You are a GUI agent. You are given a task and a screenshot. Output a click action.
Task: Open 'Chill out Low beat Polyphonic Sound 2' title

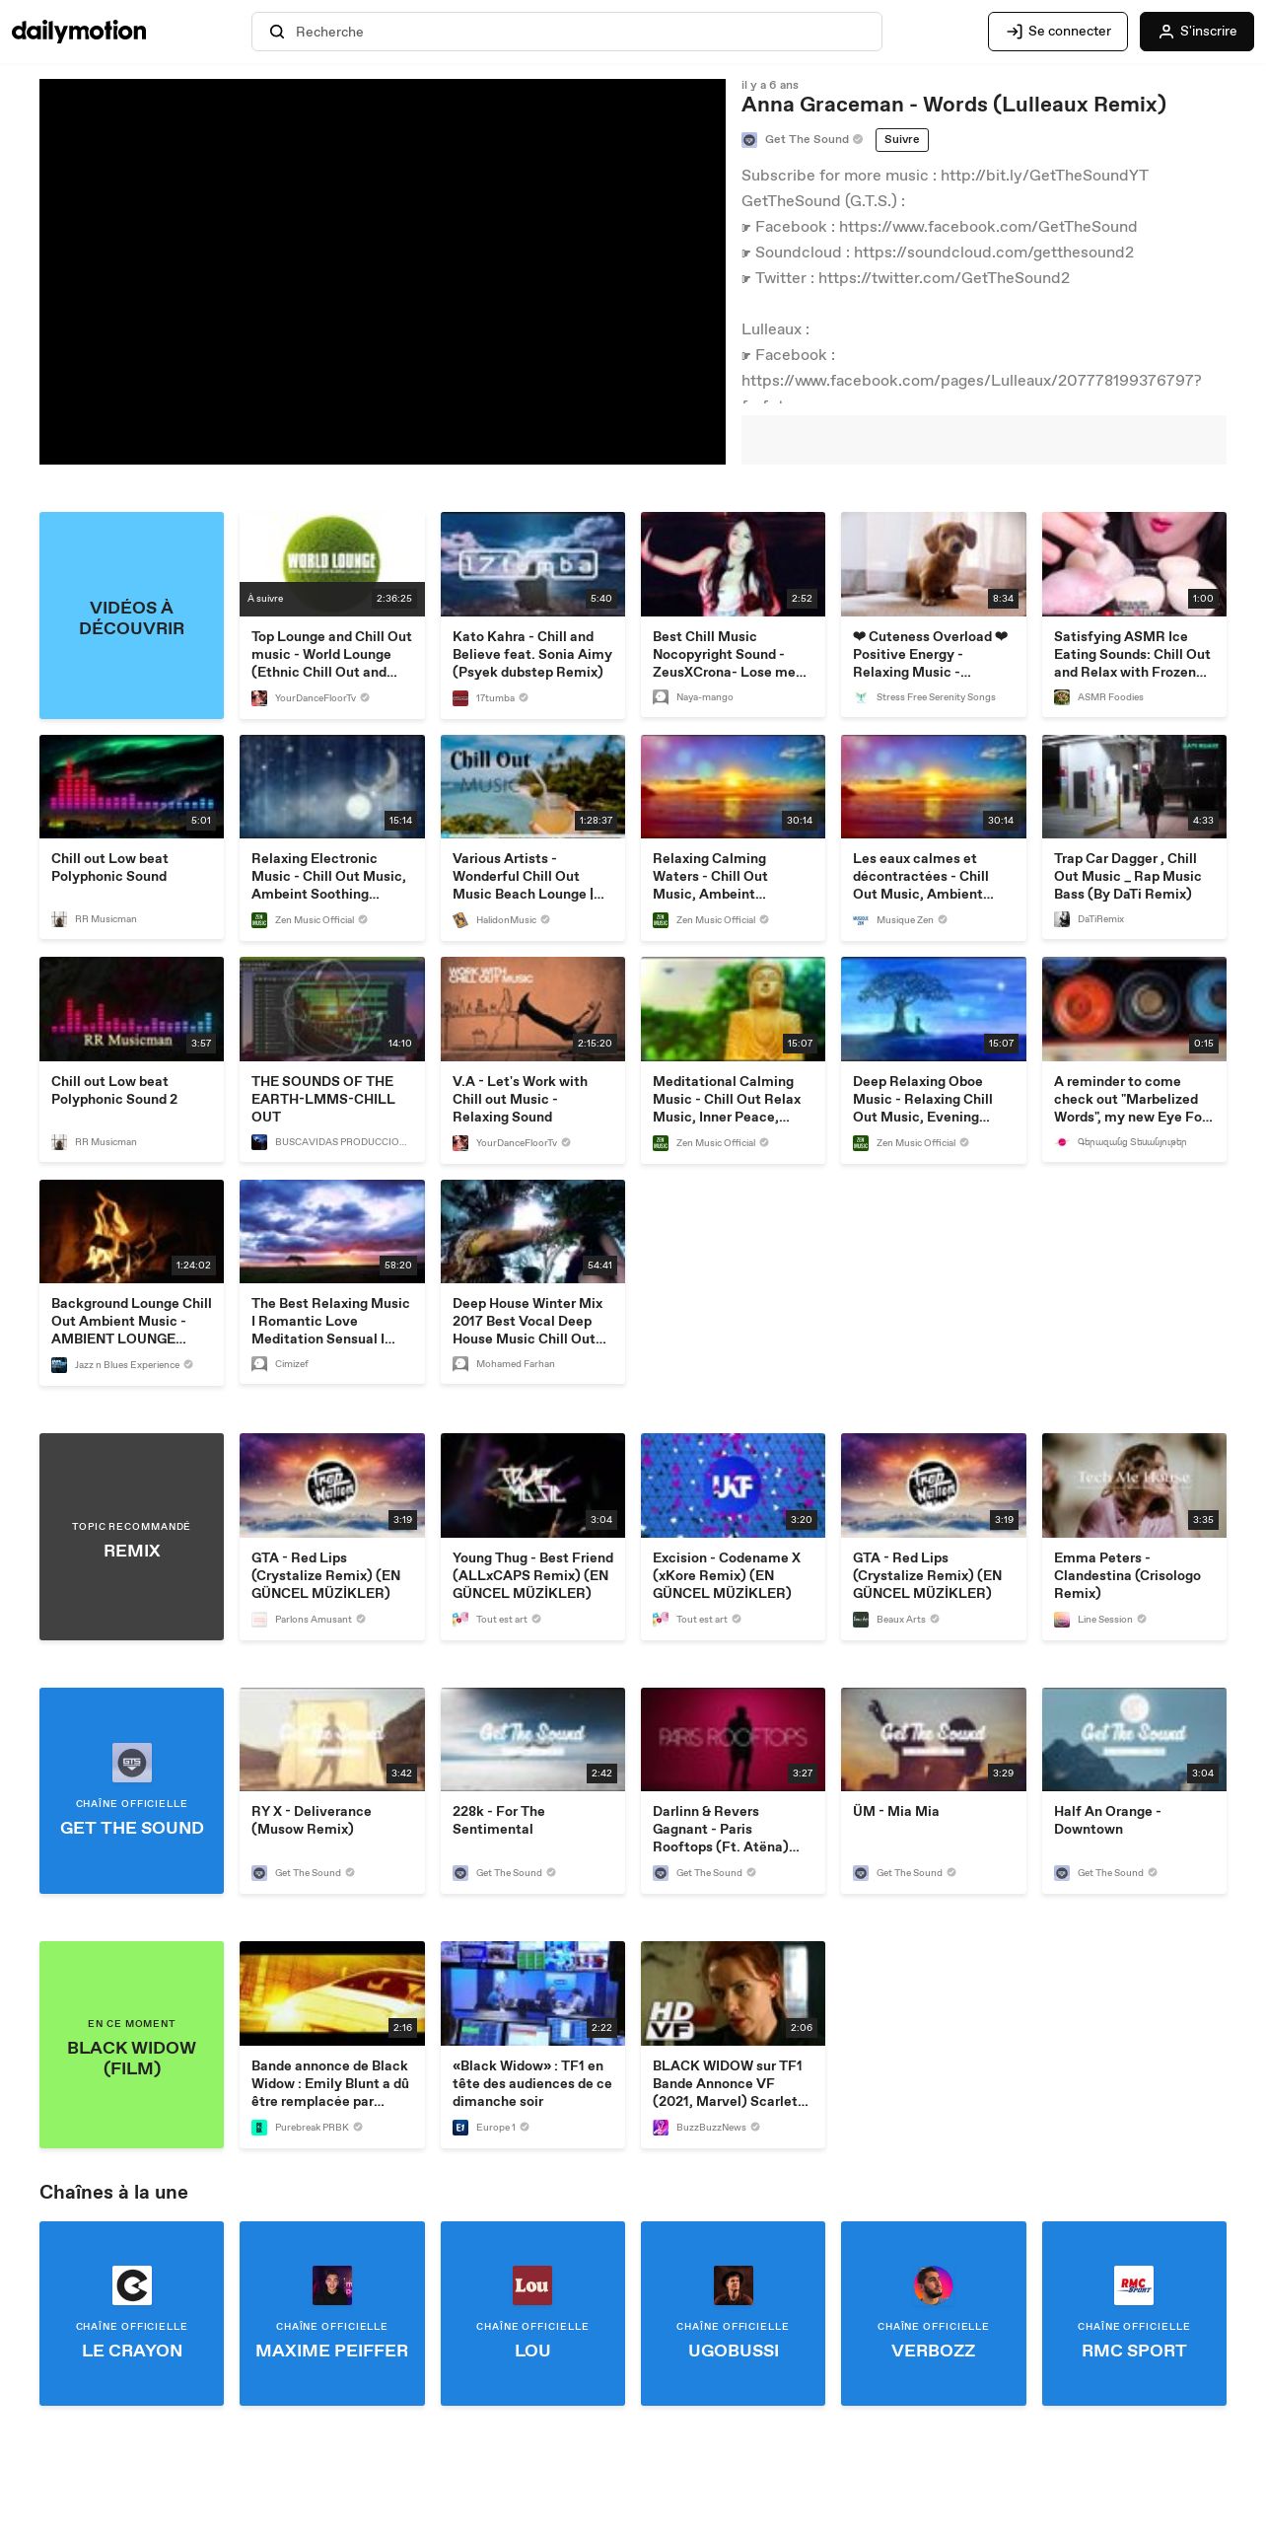coord(114,1091)
